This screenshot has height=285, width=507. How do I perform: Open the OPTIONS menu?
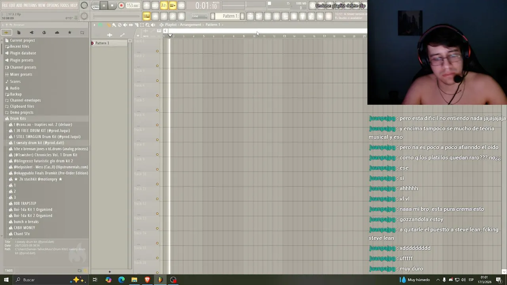pos(53,5)
